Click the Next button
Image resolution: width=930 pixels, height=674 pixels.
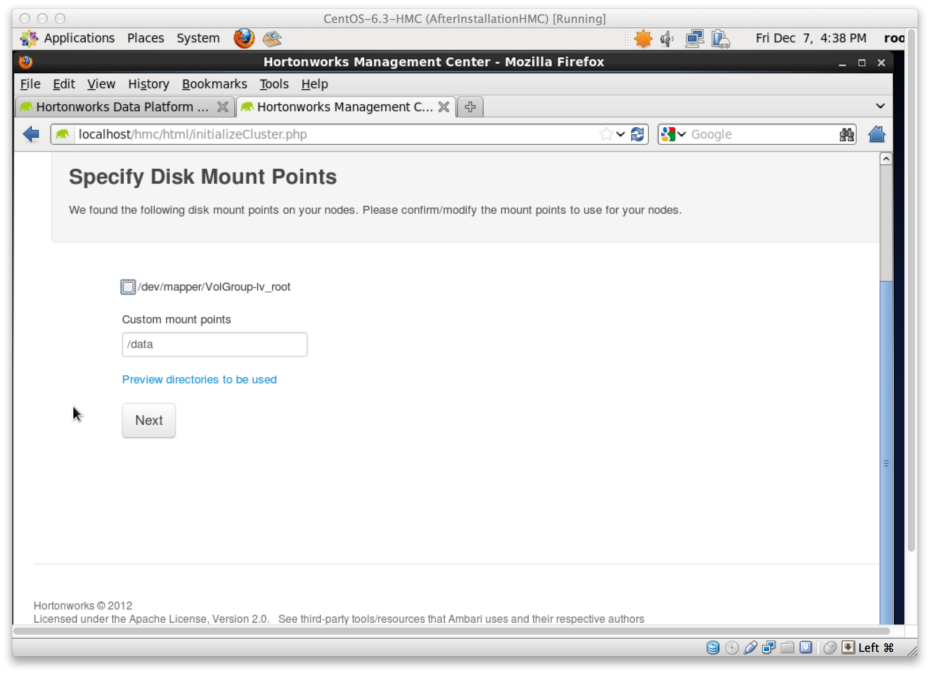149,420
